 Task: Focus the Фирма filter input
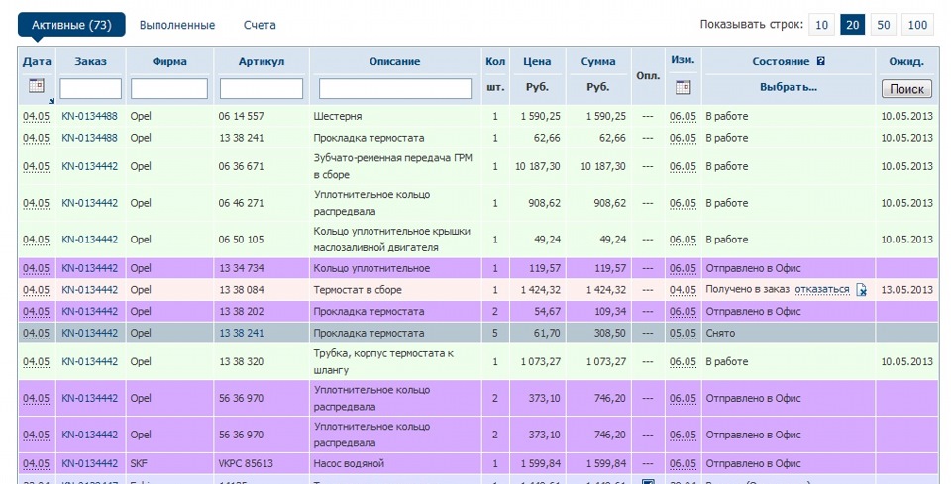(x=169, y=89)
